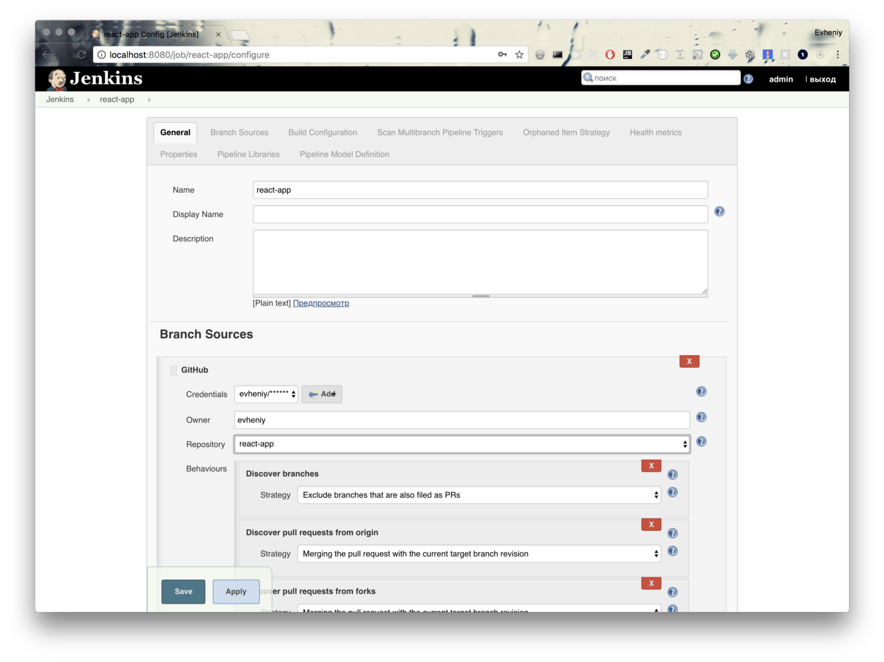Click the Name input field
The image size is (884, 662).
(x=480, y=190)
